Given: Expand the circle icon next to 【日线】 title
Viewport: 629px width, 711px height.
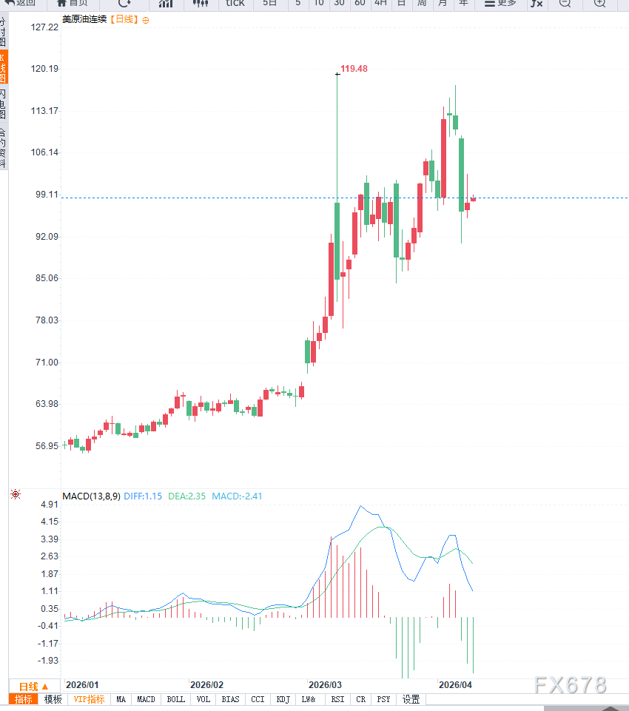Looking at the screenshot, I should pos(146,20).
